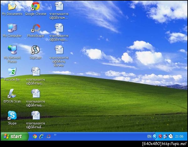Launch Internet Explorer from Quick Launch
This screenshot has height=147, width=188.
[x=42, y=136]
